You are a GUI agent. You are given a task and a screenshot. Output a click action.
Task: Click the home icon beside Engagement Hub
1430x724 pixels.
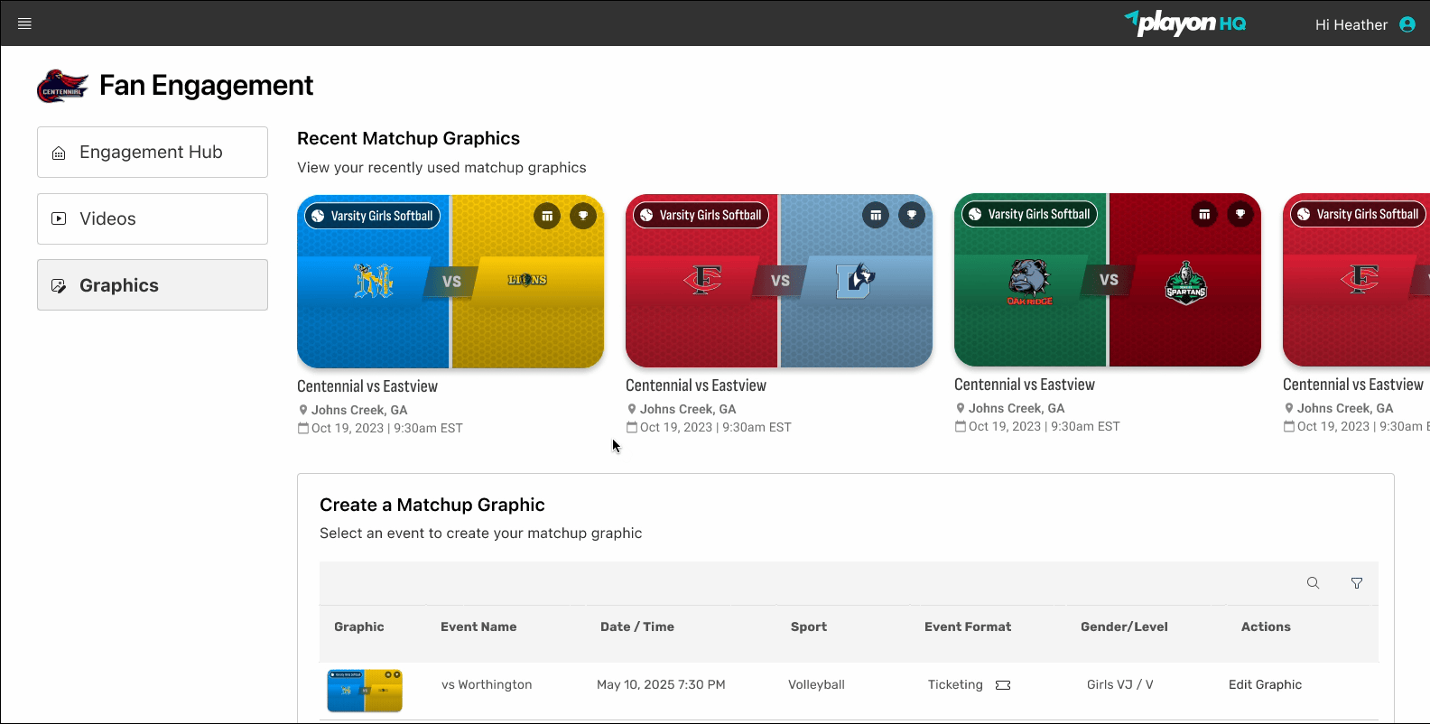tap(59, 153)
